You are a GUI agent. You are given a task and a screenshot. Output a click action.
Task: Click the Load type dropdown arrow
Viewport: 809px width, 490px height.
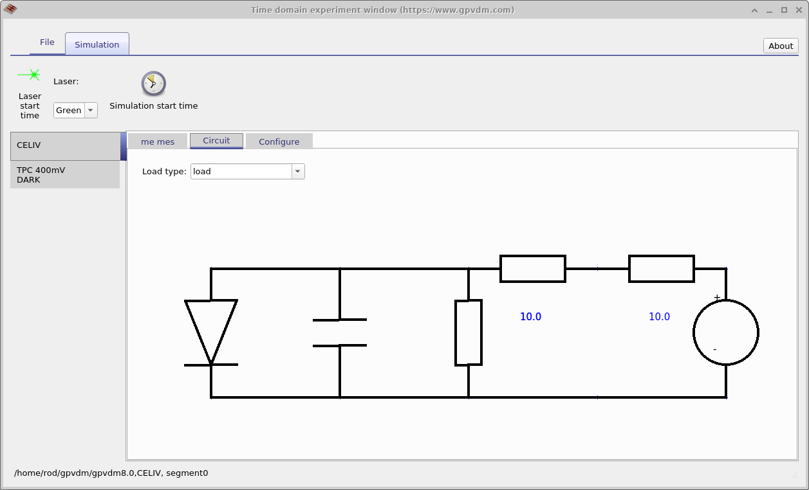[297, 171]
